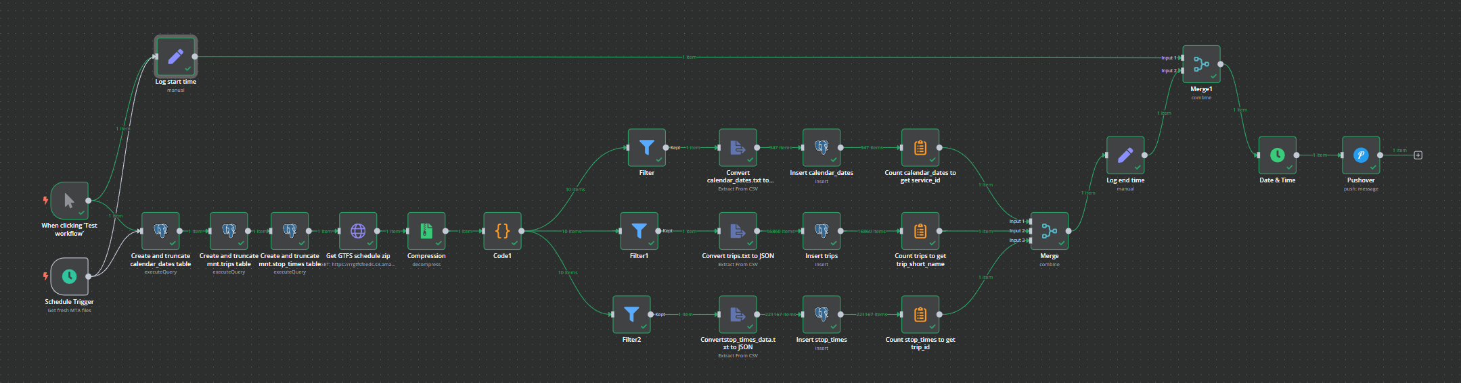This screenshot has height=383, width=1461.
Task: Select the Filter2 node
Action: [631, 314]
